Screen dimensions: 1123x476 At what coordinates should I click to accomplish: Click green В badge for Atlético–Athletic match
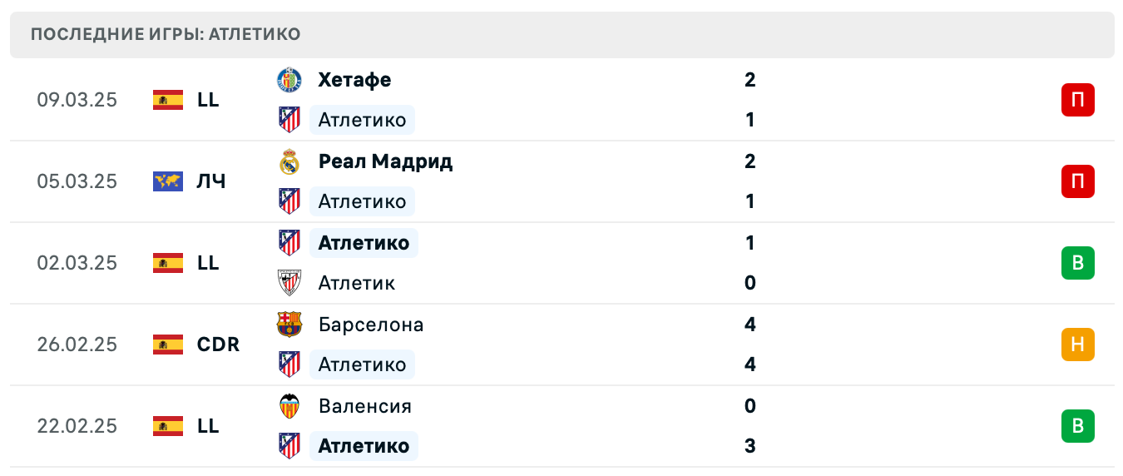point(1077,263)
